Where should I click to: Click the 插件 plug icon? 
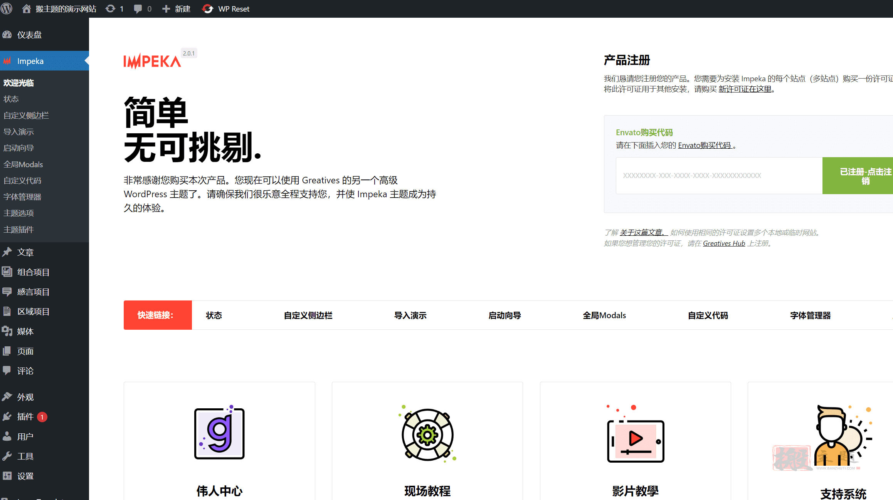pos(7,416)
